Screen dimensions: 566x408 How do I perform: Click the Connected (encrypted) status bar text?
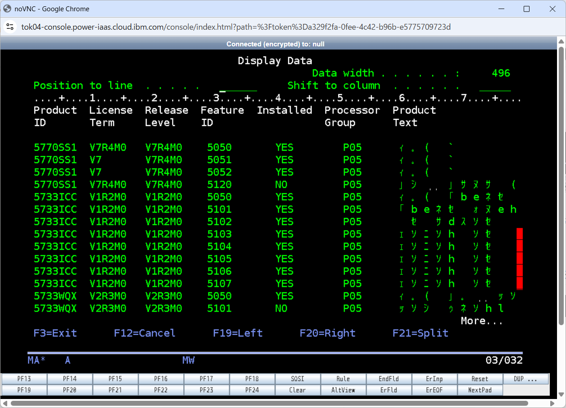coord(275,44)
